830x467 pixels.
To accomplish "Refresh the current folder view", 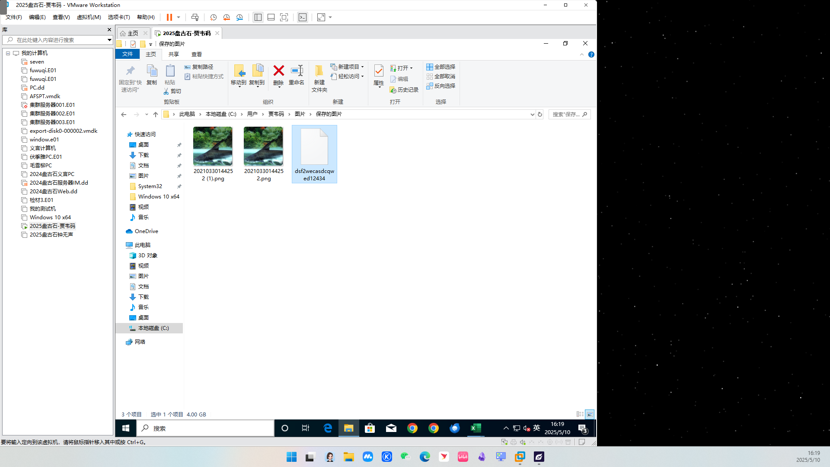I will point(540,115).
